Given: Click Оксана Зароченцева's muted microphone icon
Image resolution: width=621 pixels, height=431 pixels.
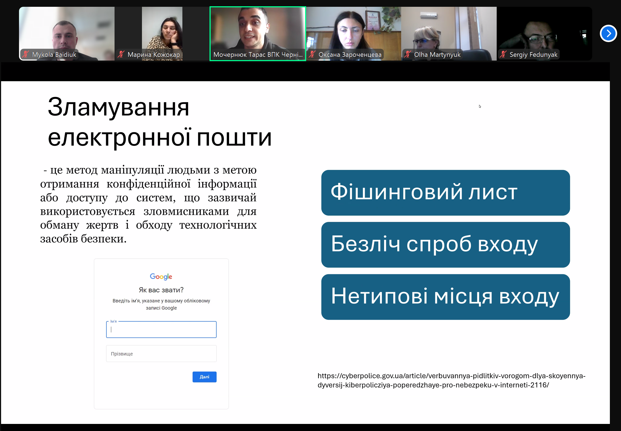Looking at the screenshot, I should 312,54.
